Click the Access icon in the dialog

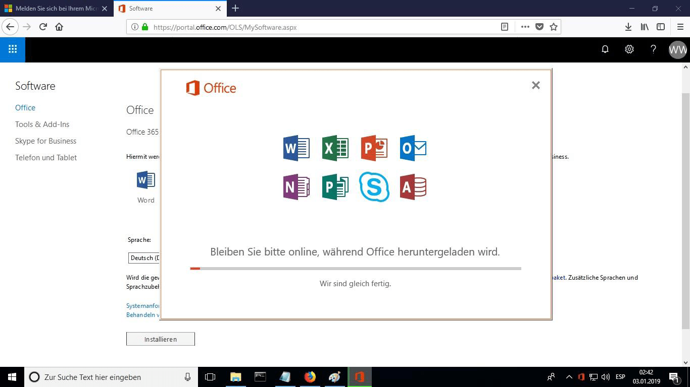coord(413,187)
